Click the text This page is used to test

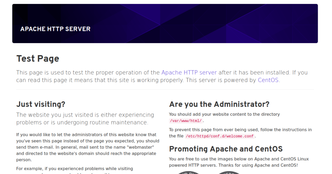(x=162, y=76)
